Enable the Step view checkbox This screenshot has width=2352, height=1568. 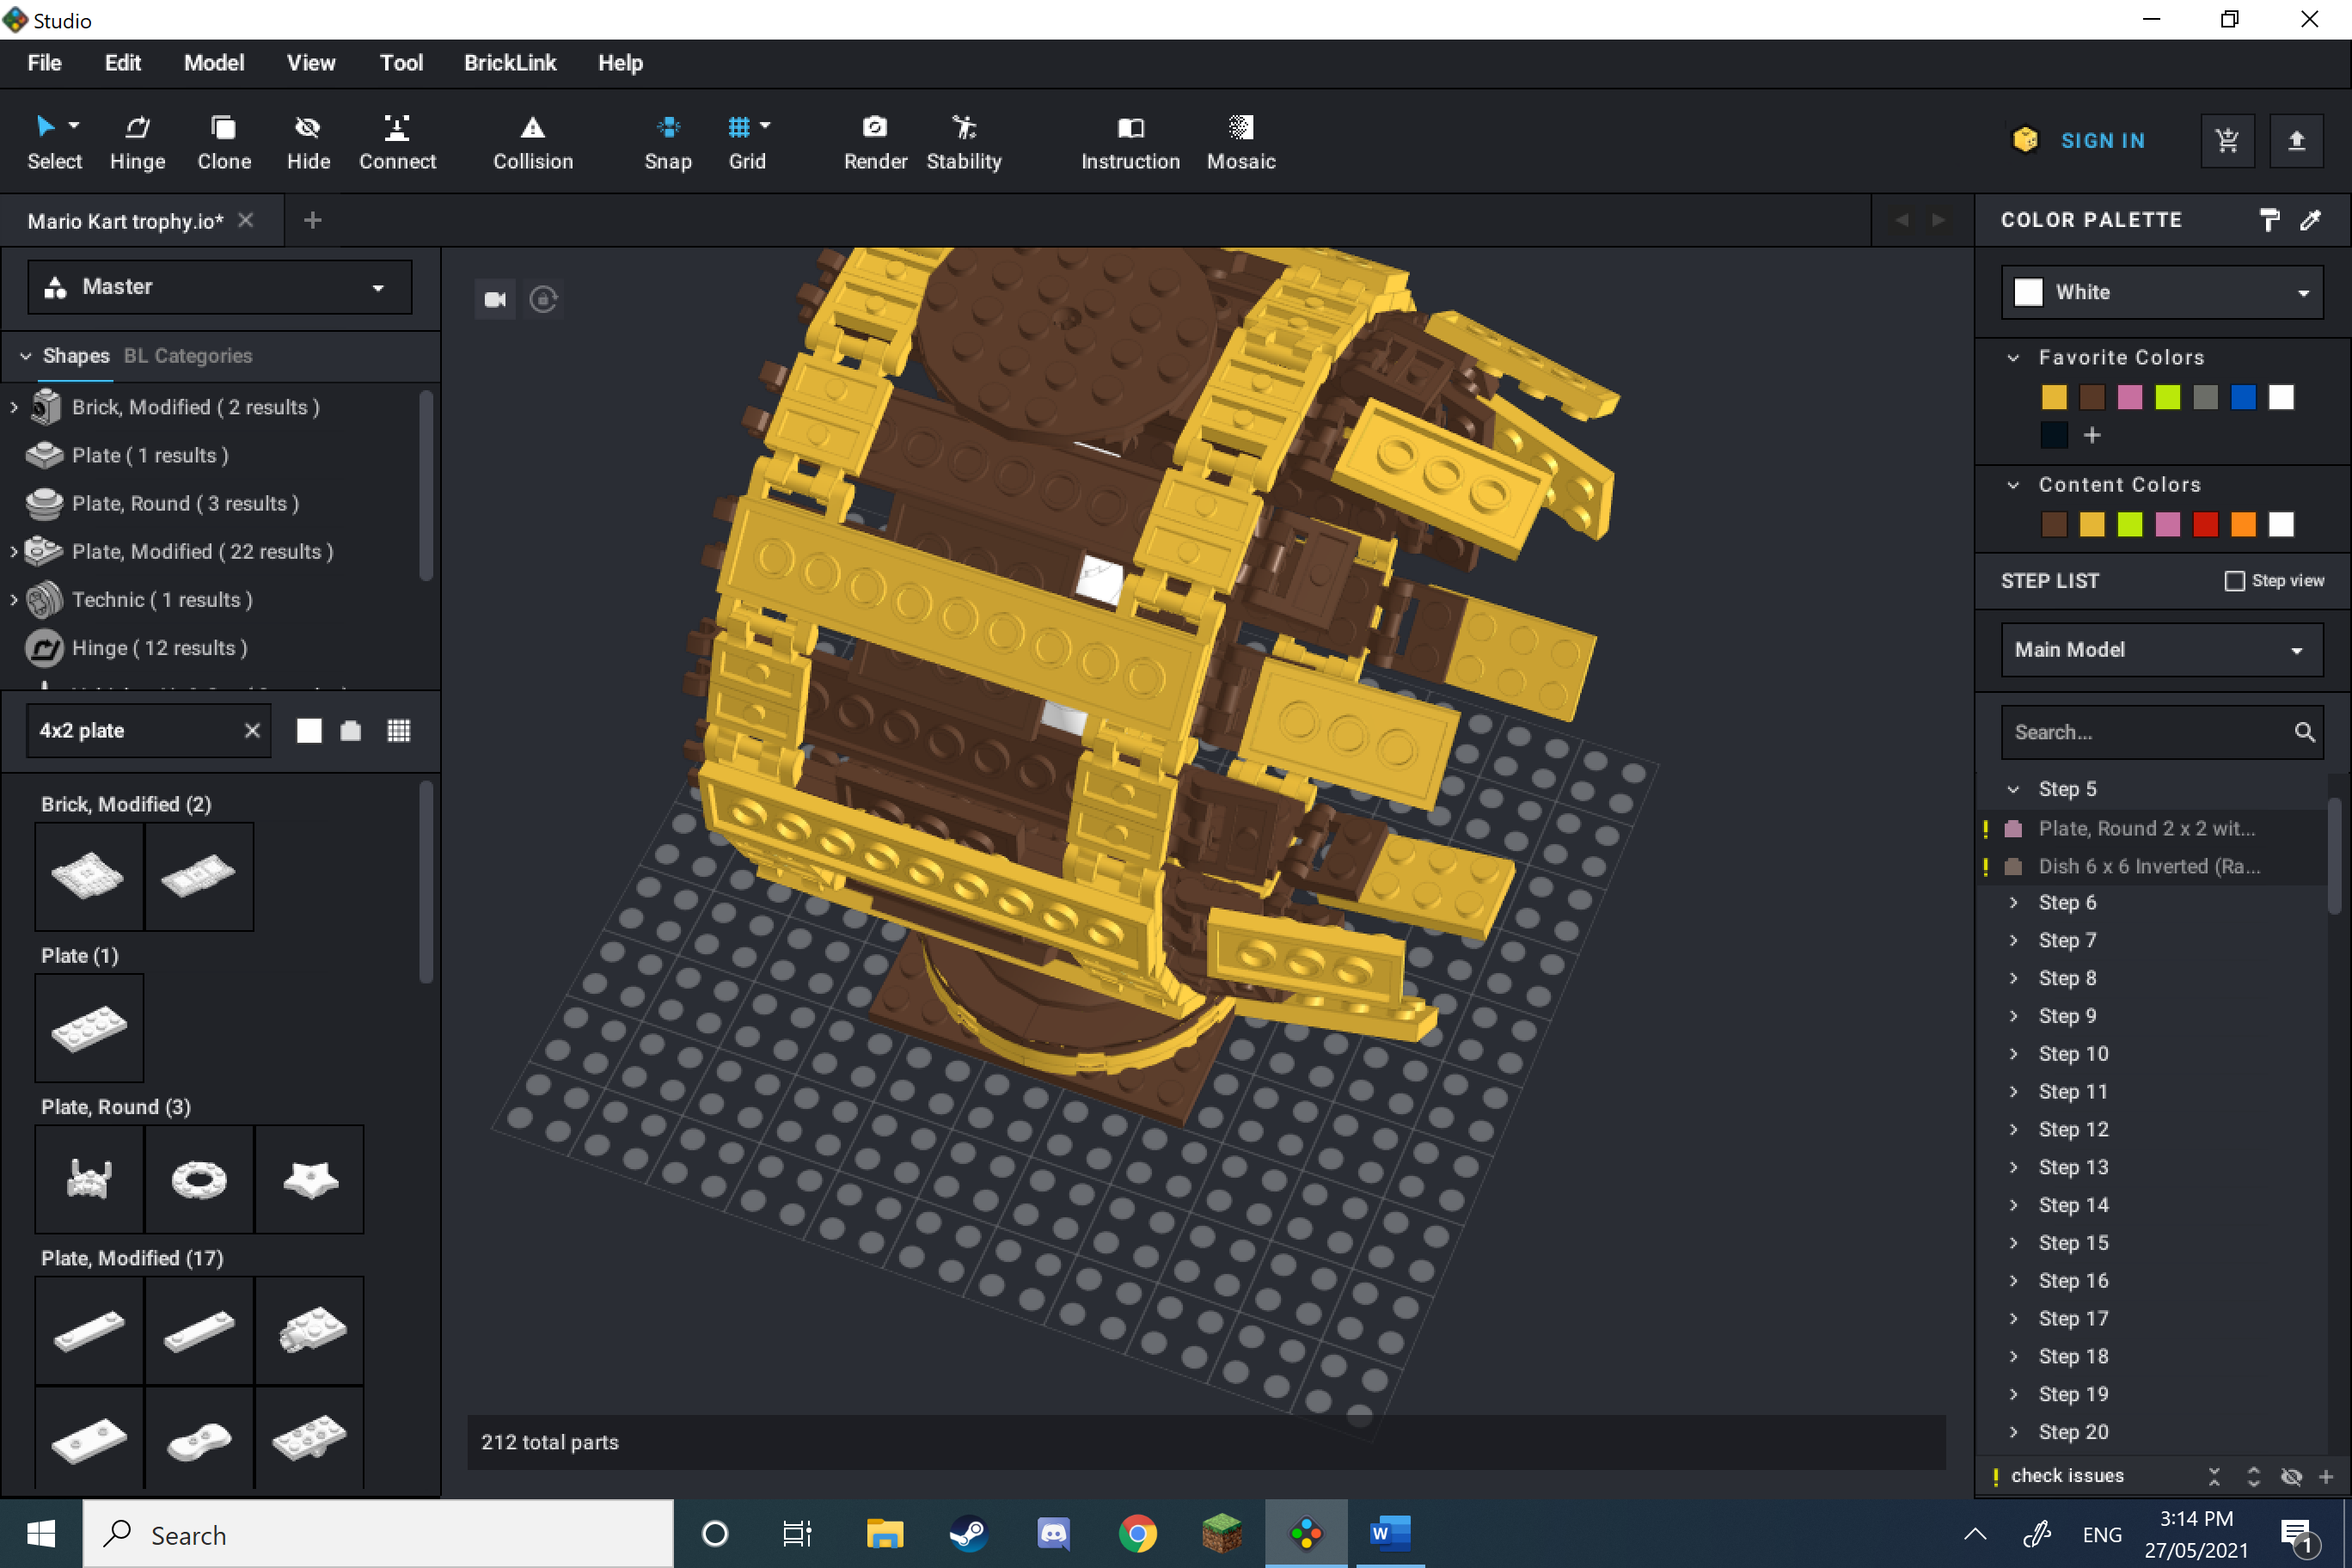pos(2234,581)
